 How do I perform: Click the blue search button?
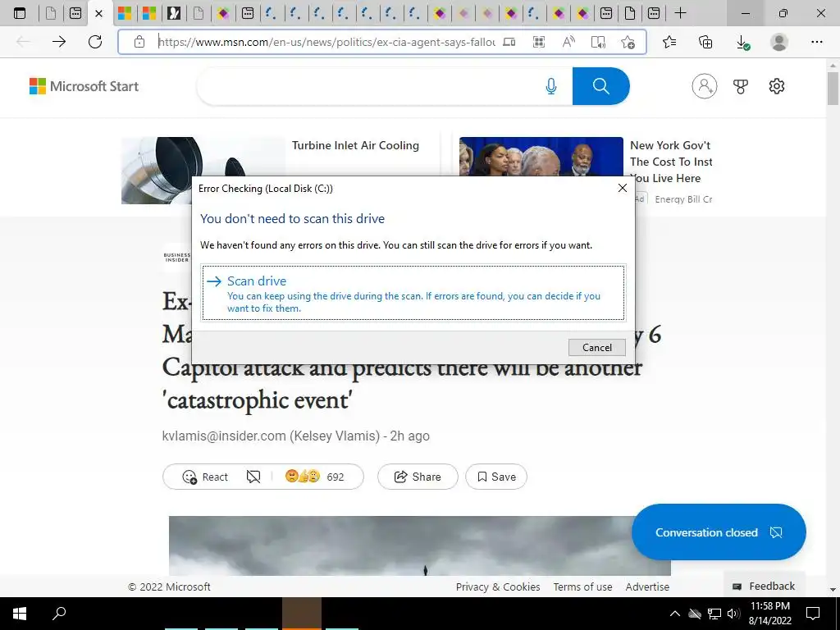click(x=600, y=86)
